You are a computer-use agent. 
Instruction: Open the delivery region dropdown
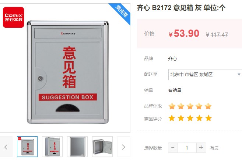[x=205, y=75]
